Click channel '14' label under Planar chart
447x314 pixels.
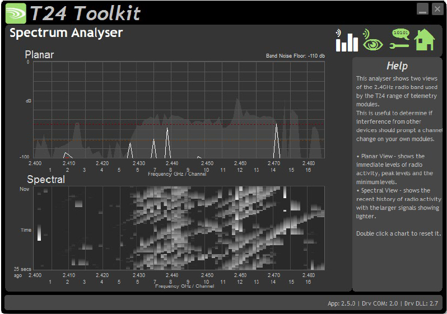(x=273, y=170)
